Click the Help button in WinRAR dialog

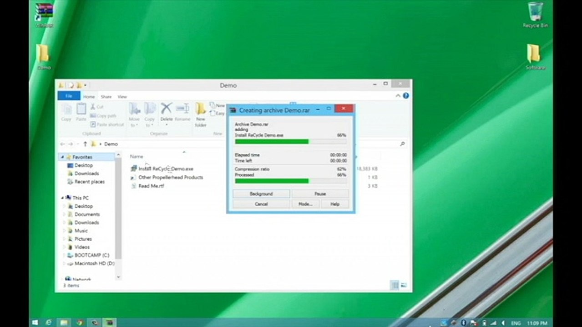335,204
